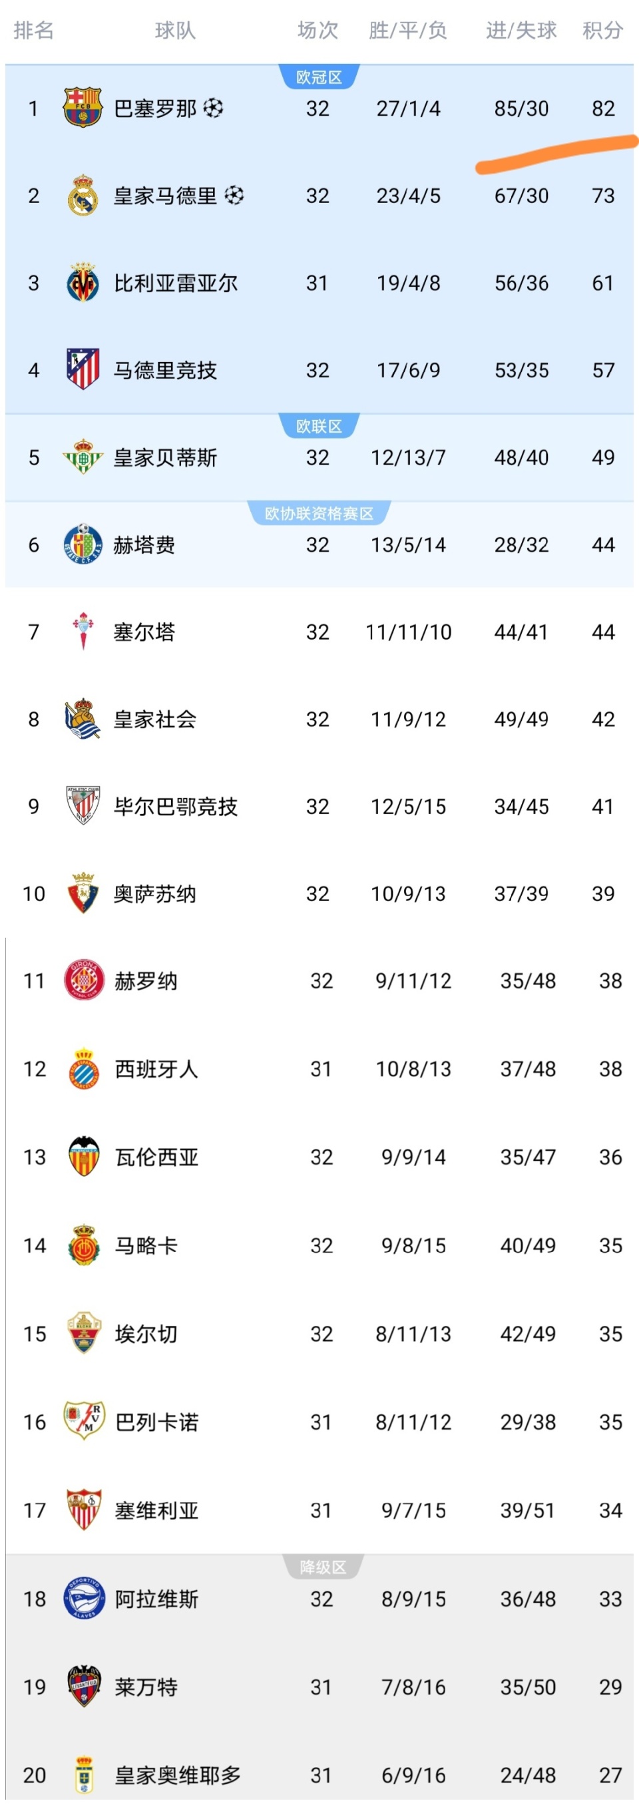
Task: Select the 欧协联资格赛区 zone label
Action: [x=319, y=514]
